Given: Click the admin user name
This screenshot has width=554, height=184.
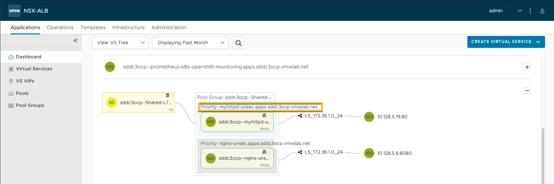Looking at the screenshot, I should (x=496, y=11).
